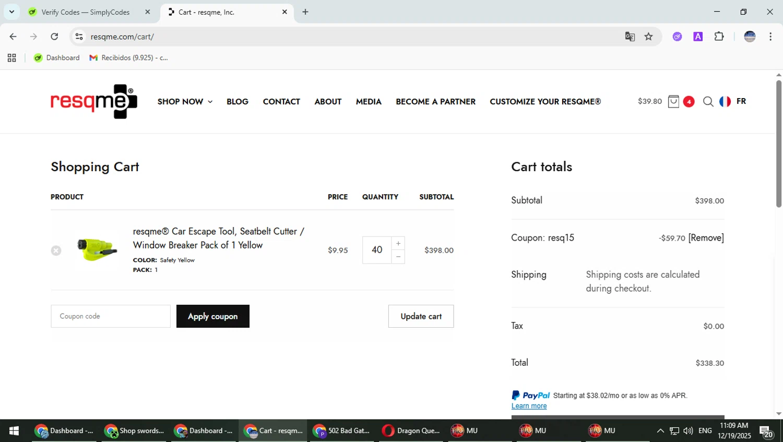Viewport: 783px width, 442px height.
Task: Click the address bar URL
Action: coord(122,37)
